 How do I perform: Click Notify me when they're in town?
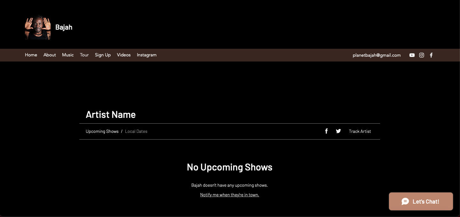(x=230, y=195)
